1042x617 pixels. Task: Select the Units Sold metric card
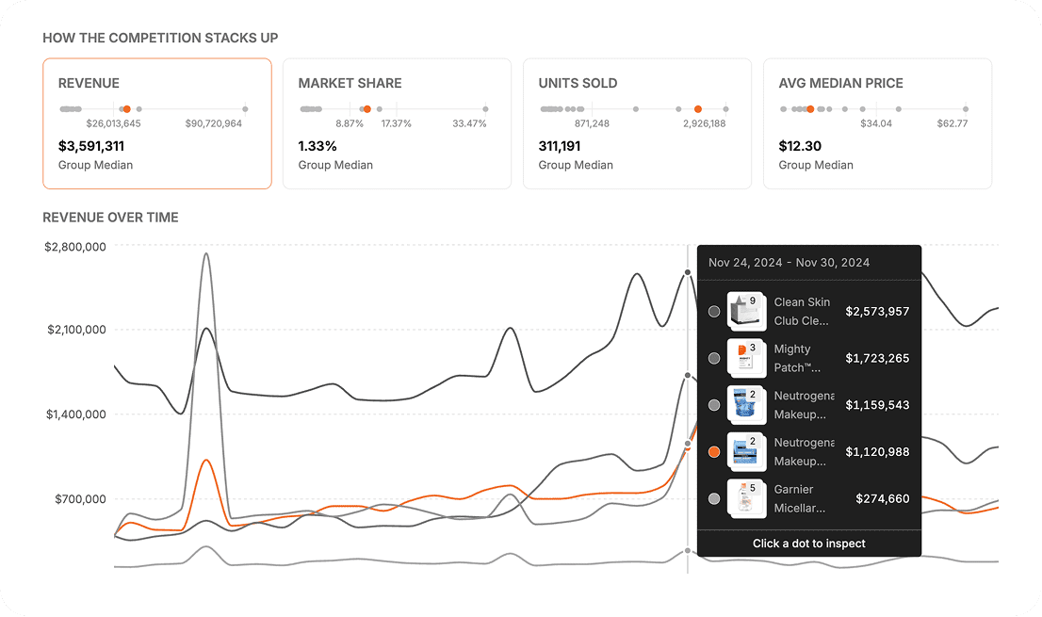[x=637, y=123]
